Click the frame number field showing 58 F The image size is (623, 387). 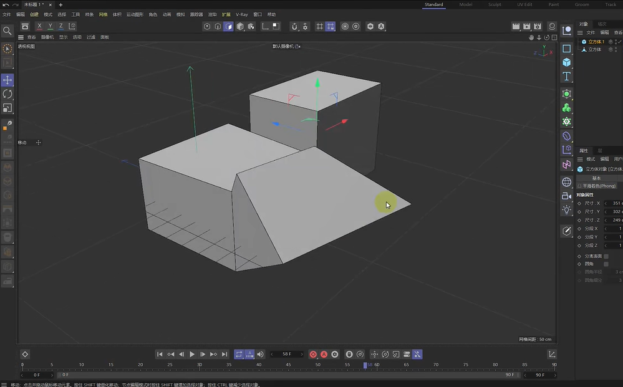click(x=287, y=354)
